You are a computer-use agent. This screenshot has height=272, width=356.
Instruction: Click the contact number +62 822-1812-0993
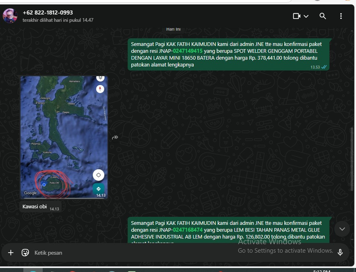(x=48, y=12)
